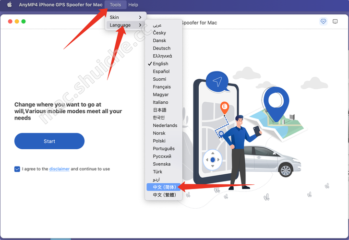Click the diamond premium icon in title bar
349x240 pixels.
point(323,22)
